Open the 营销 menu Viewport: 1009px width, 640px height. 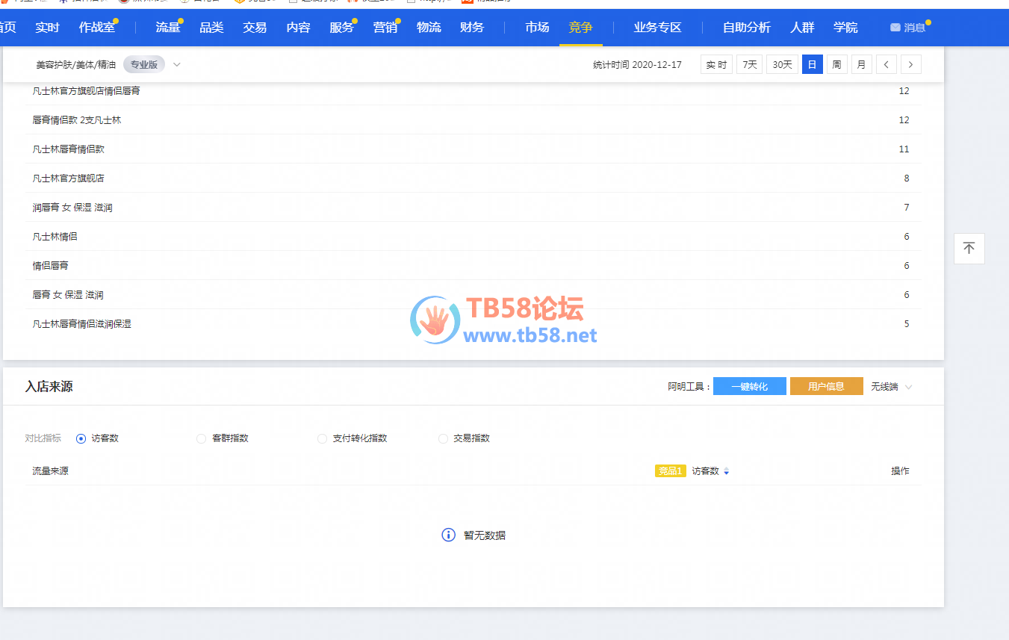(385, 28)
